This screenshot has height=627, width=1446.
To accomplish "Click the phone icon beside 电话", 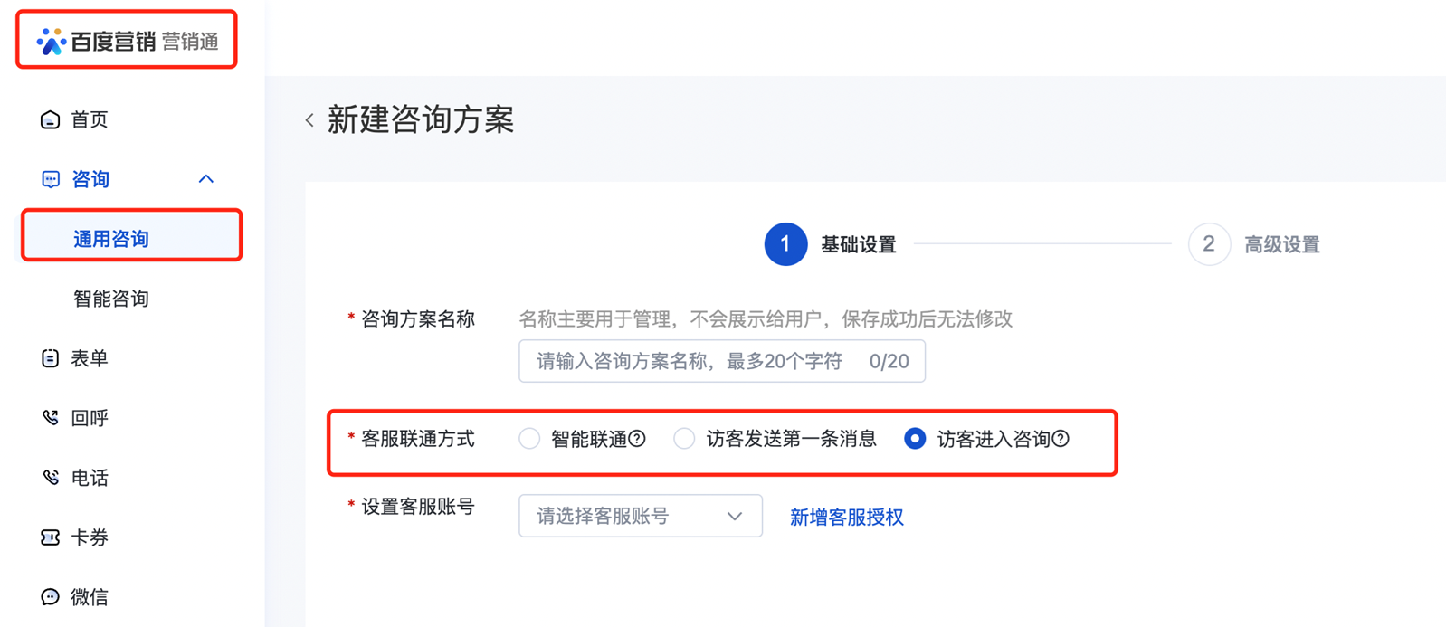I will (51, 478).
